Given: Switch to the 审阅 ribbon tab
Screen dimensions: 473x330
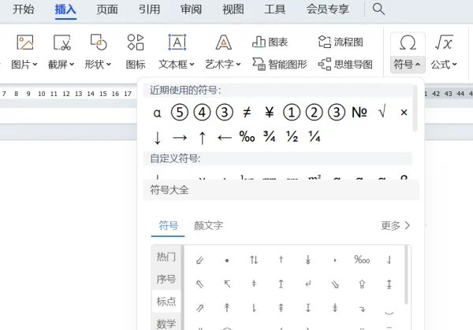Looking at the screenshot, I should tap(191, 9).
